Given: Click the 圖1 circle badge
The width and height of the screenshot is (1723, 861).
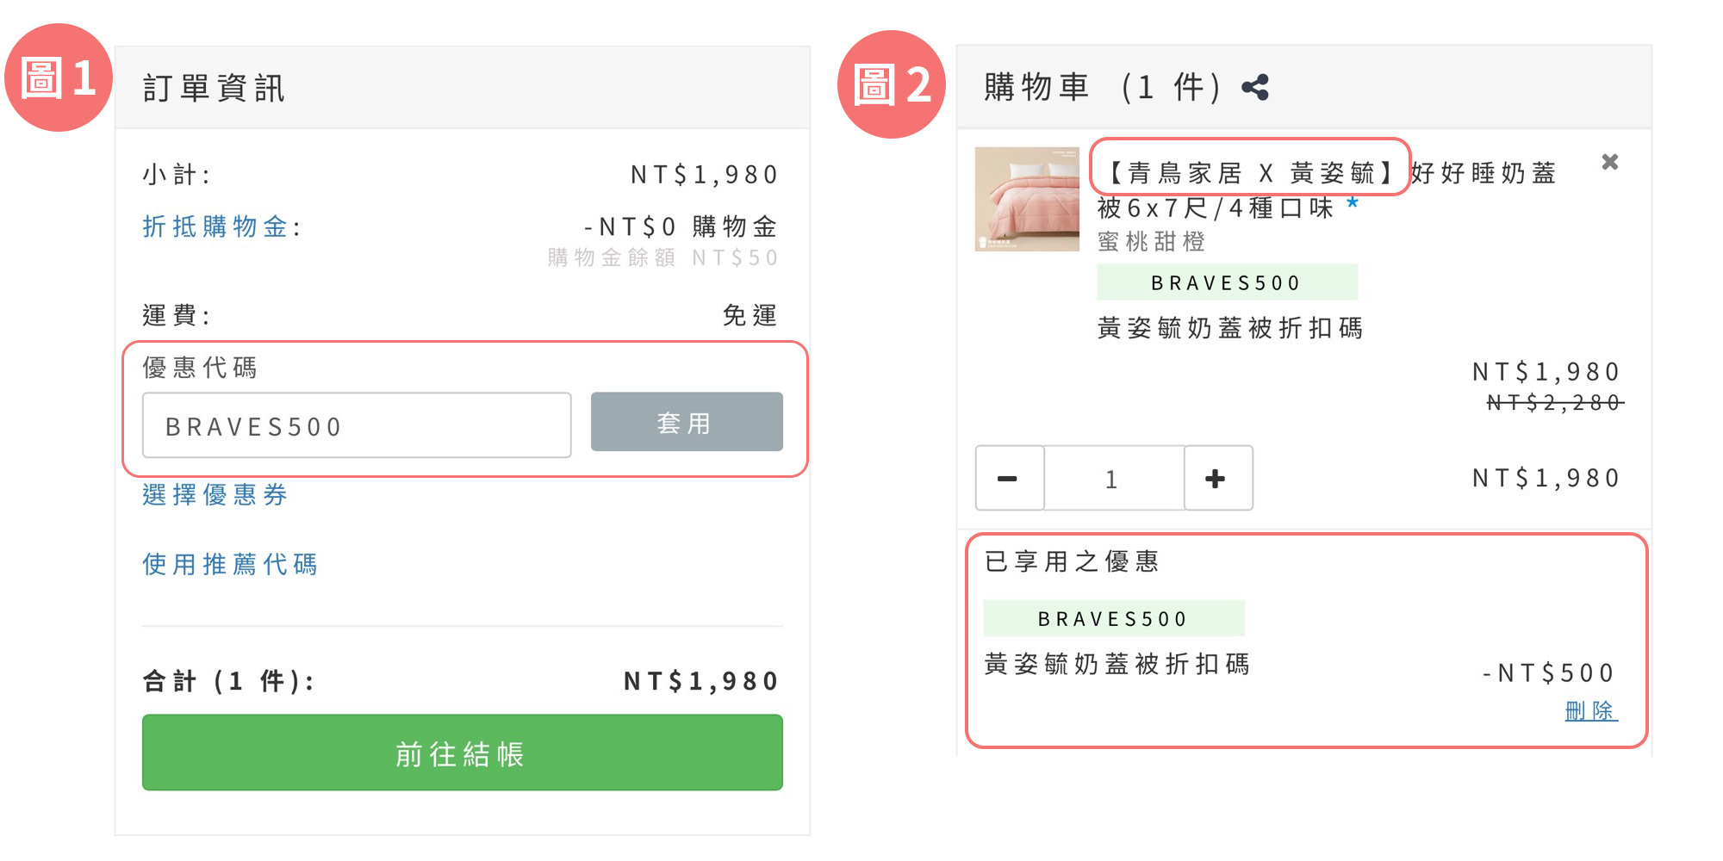Looking at the screenshot, I should 58,77.
